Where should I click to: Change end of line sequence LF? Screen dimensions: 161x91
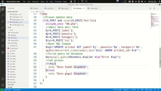[x=138, y=90]
